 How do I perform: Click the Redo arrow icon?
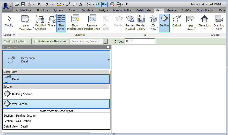point(48,4)
